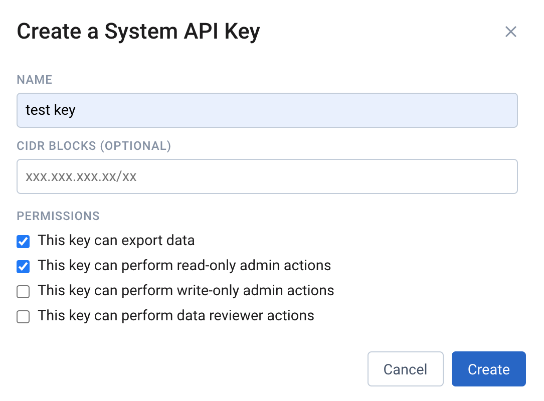This screenshot has height=401, width=544.
Task: Click the PERMISSIONS section heading
Action: pos(58,216)
